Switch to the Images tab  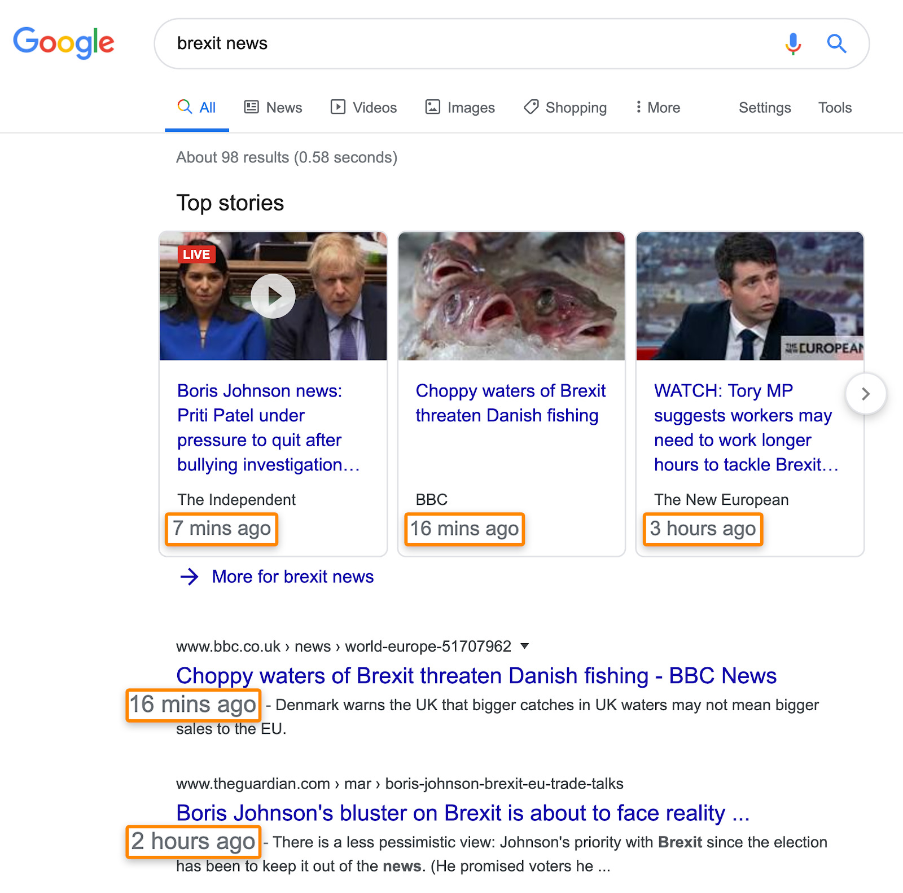[470, 107]
